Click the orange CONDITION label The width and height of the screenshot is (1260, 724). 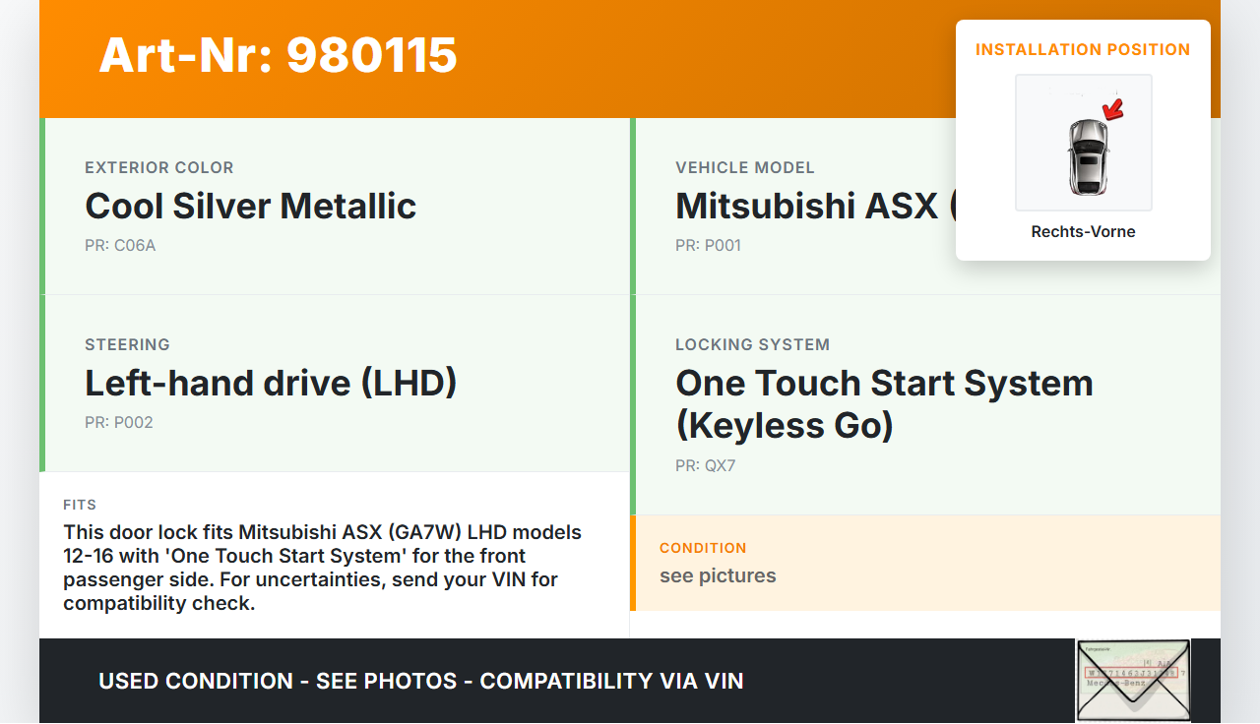click(x=703, y=548)
